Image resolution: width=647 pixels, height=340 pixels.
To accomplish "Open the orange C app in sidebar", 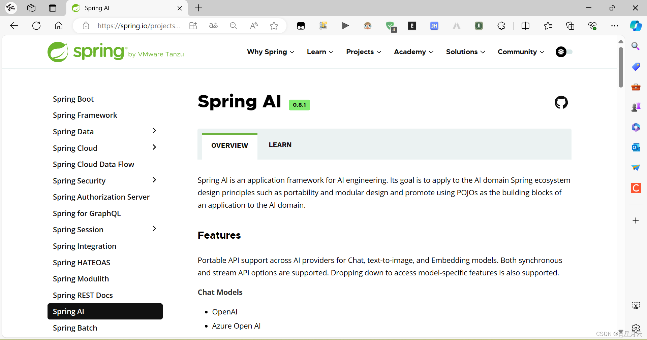I will [636, 188].
